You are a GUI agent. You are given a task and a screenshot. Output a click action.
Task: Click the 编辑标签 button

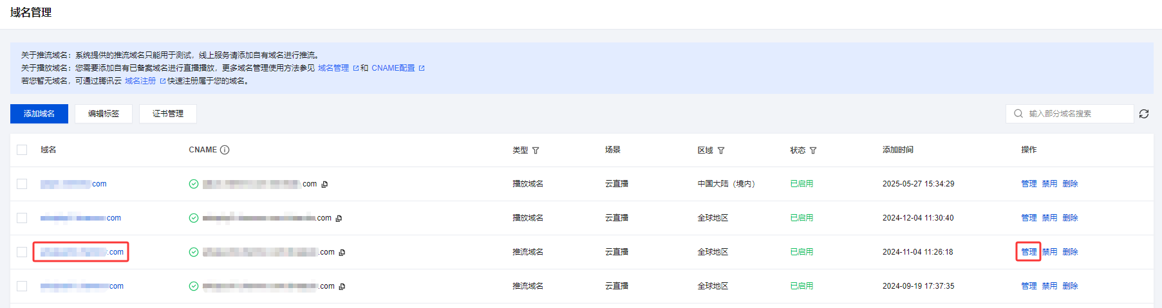[x=104, y=114]
